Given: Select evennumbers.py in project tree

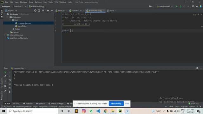Looking at the screenshot, I should click(24, 23).
